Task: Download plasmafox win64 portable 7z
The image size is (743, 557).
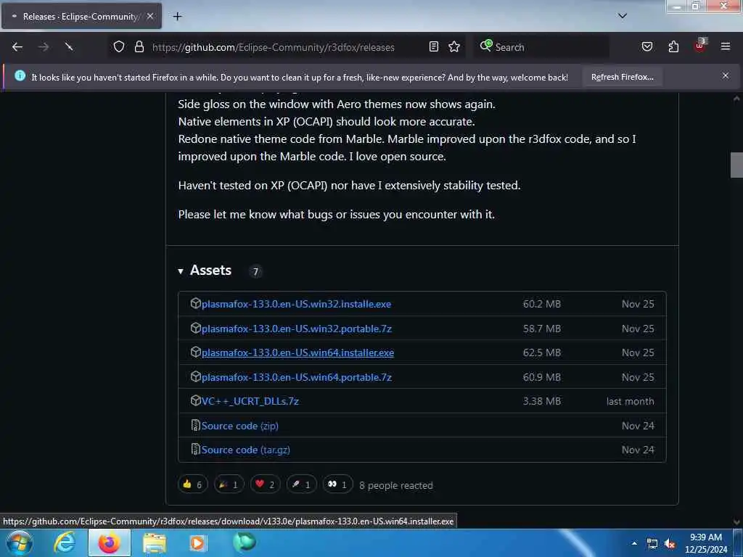Action: coord(297,377)
